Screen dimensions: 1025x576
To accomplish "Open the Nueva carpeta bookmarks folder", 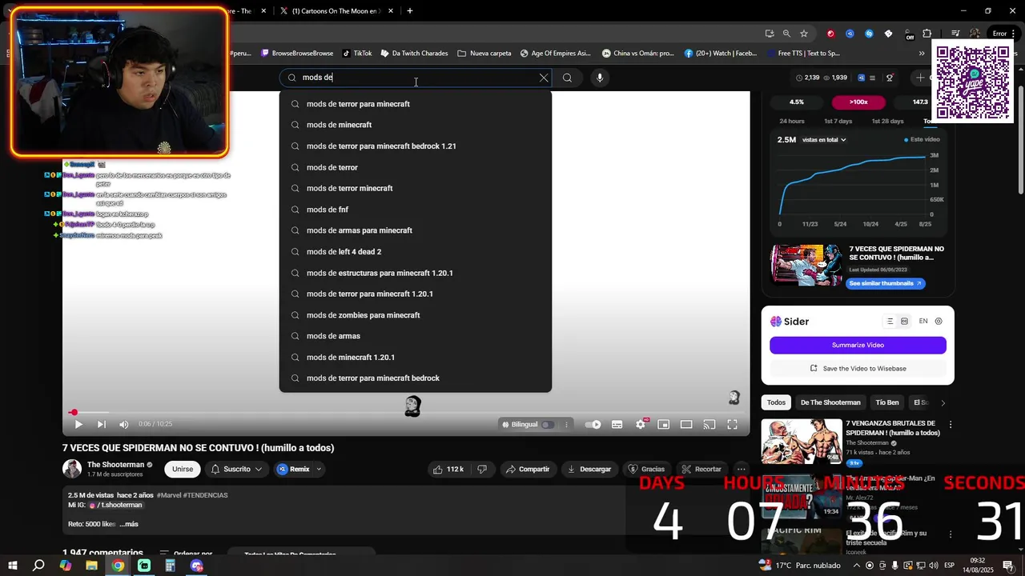I will point(484,54).
